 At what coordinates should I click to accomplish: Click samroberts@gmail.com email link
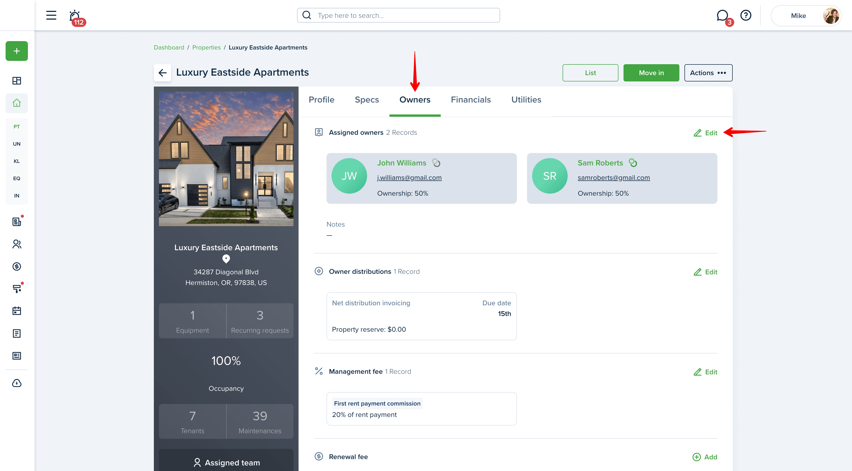(614, 178)
